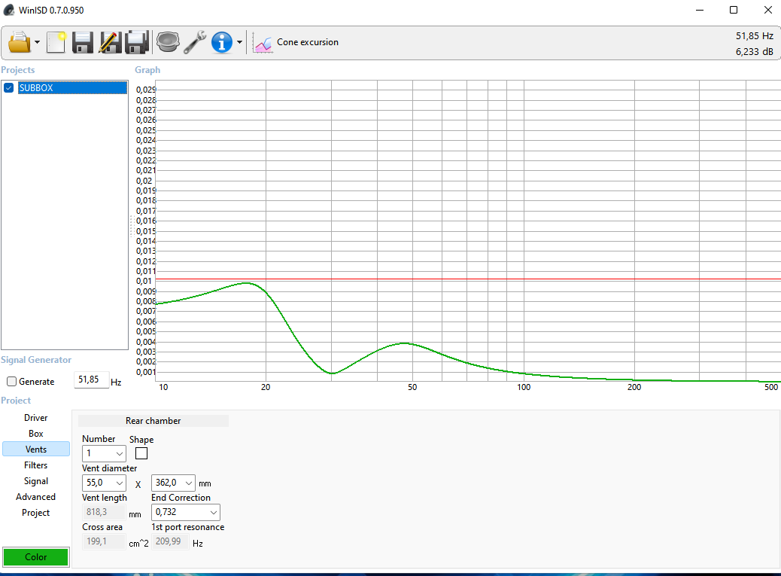Click the save all multiple floppies icon
Screen dimensions: 781x576
coord(137,42)
